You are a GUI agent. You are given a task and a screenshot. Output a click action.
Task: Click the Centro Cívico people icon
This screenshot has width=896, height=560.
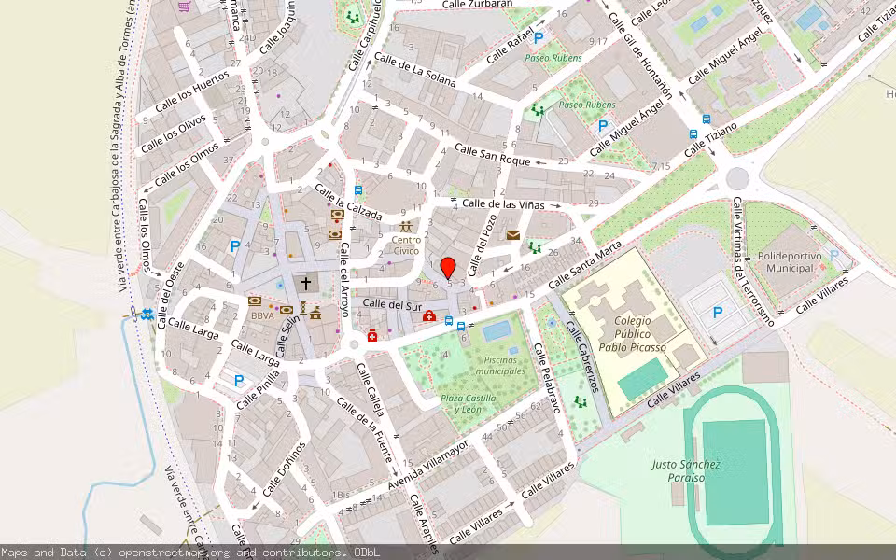click(406, 226)
